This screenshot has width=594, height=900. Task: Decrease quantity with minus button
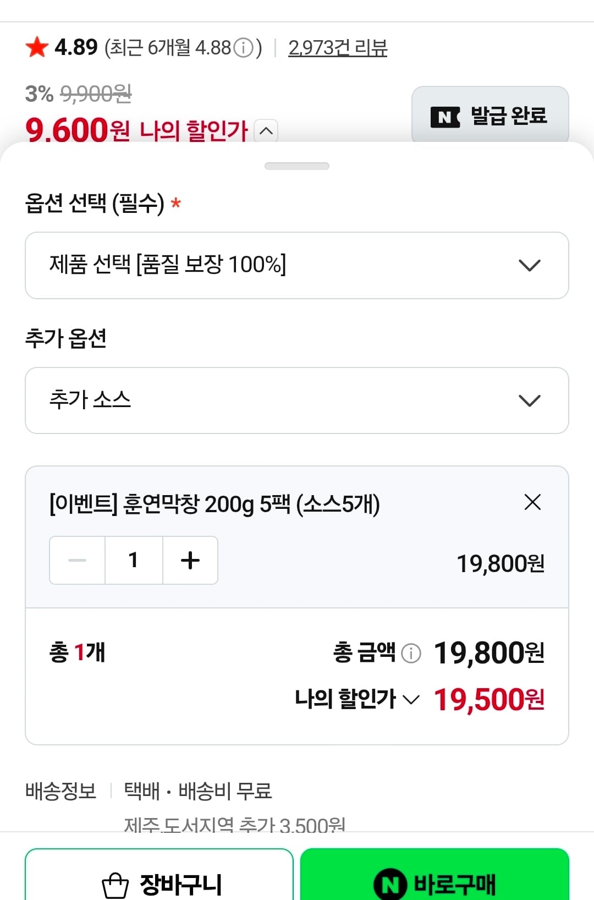point(78,560)
